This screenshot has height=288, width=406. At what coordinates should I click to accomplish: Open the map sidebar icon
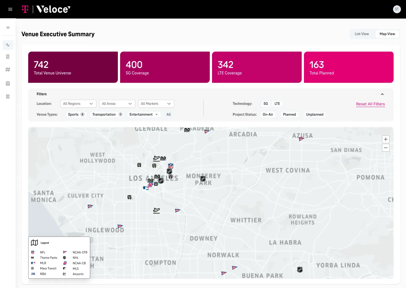pos(8,69)
